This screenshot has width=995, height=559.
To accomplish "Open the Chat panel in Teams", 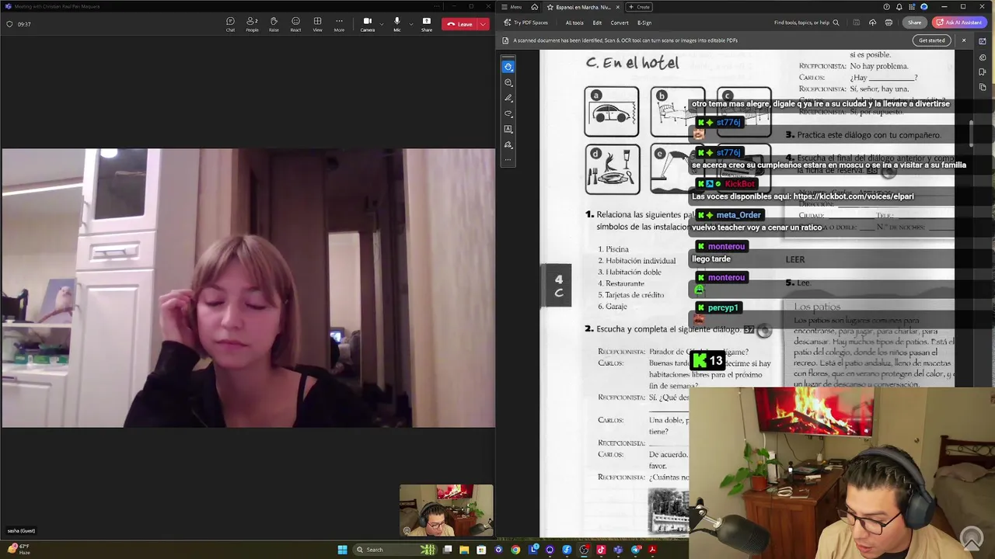I will click(x=230, y=24).
